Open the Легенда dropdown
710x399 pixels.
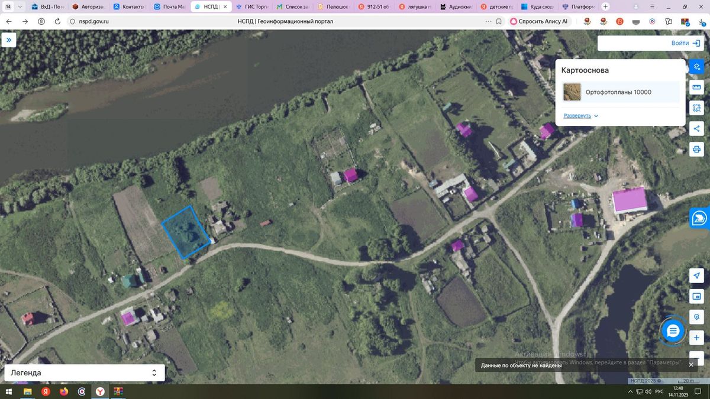coord(85,373)
